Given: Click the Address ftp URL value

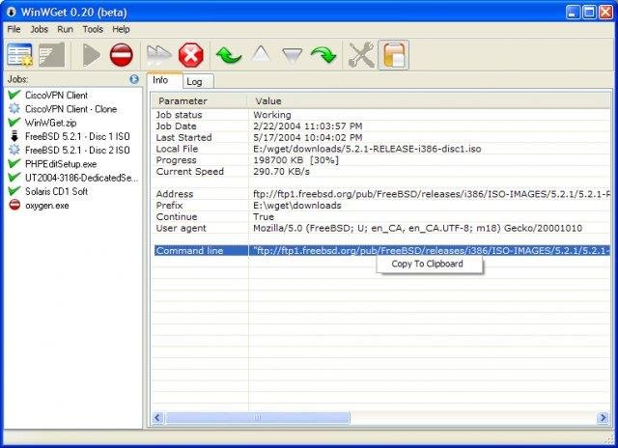Looking at the screenshot, I should pos(432,194).
